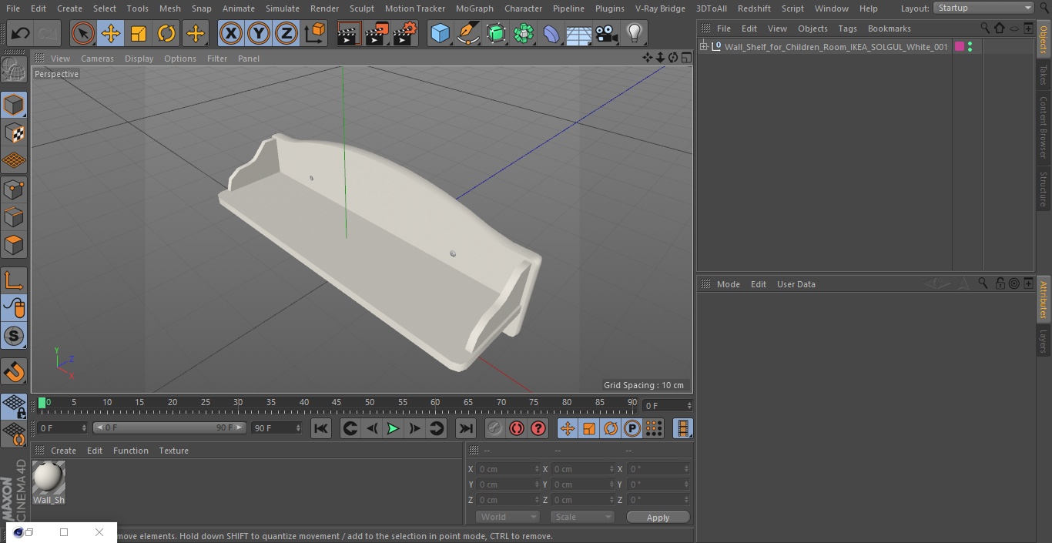Open the Attributes Mode menu
The image size is (1052, 543).
tap(728, 284)
